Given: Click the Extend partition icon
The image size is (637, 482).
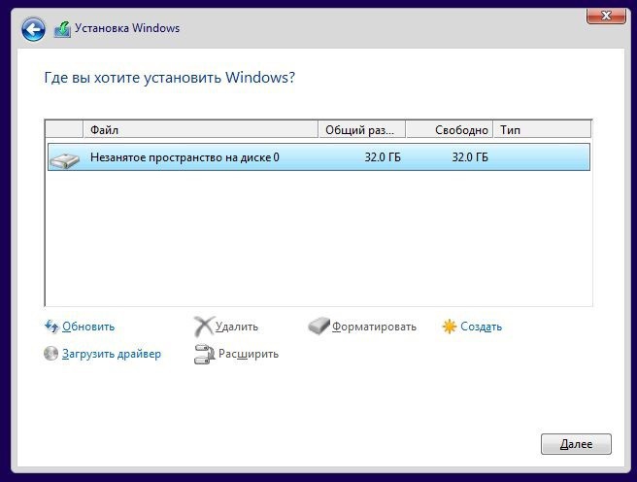Looking at the screenshot, I should [x=204, y=354].
